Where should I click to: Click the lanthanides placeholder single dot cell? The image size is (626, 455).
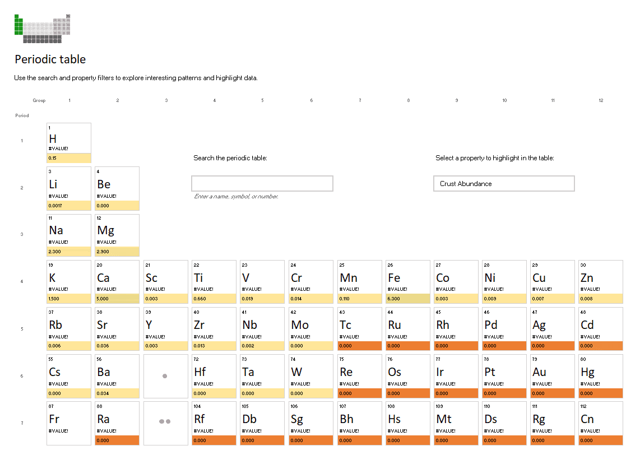point(166,376)
